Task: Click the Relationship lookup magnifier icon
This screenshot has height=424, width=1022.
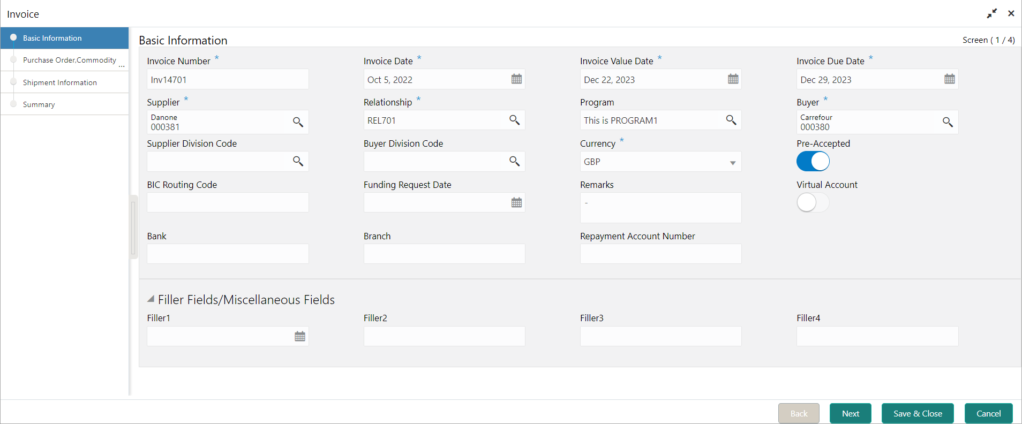Action: tap(514, 120)
